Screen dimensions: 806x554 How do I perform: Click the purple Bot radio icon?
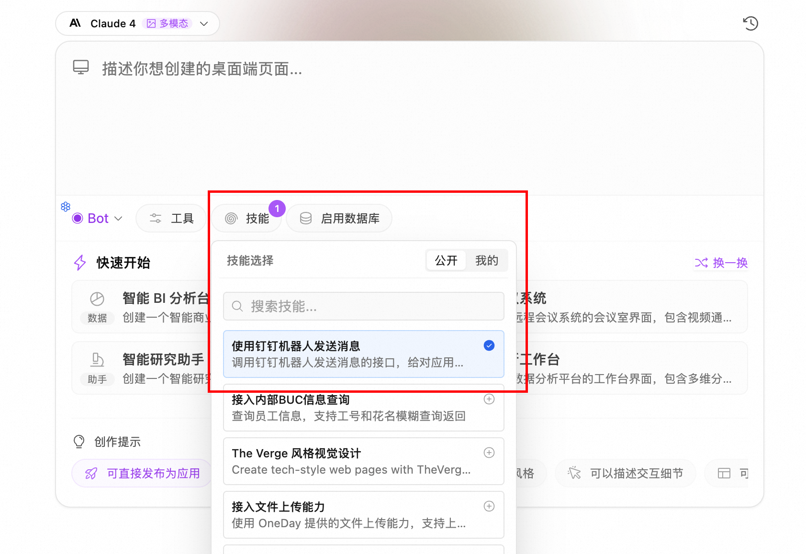coord(78,218)
